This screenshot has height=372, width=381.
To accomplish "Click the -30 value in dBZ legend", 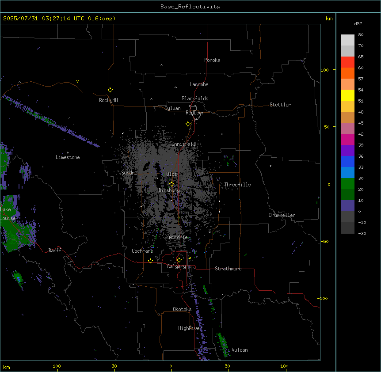I will tap(362, 234).
